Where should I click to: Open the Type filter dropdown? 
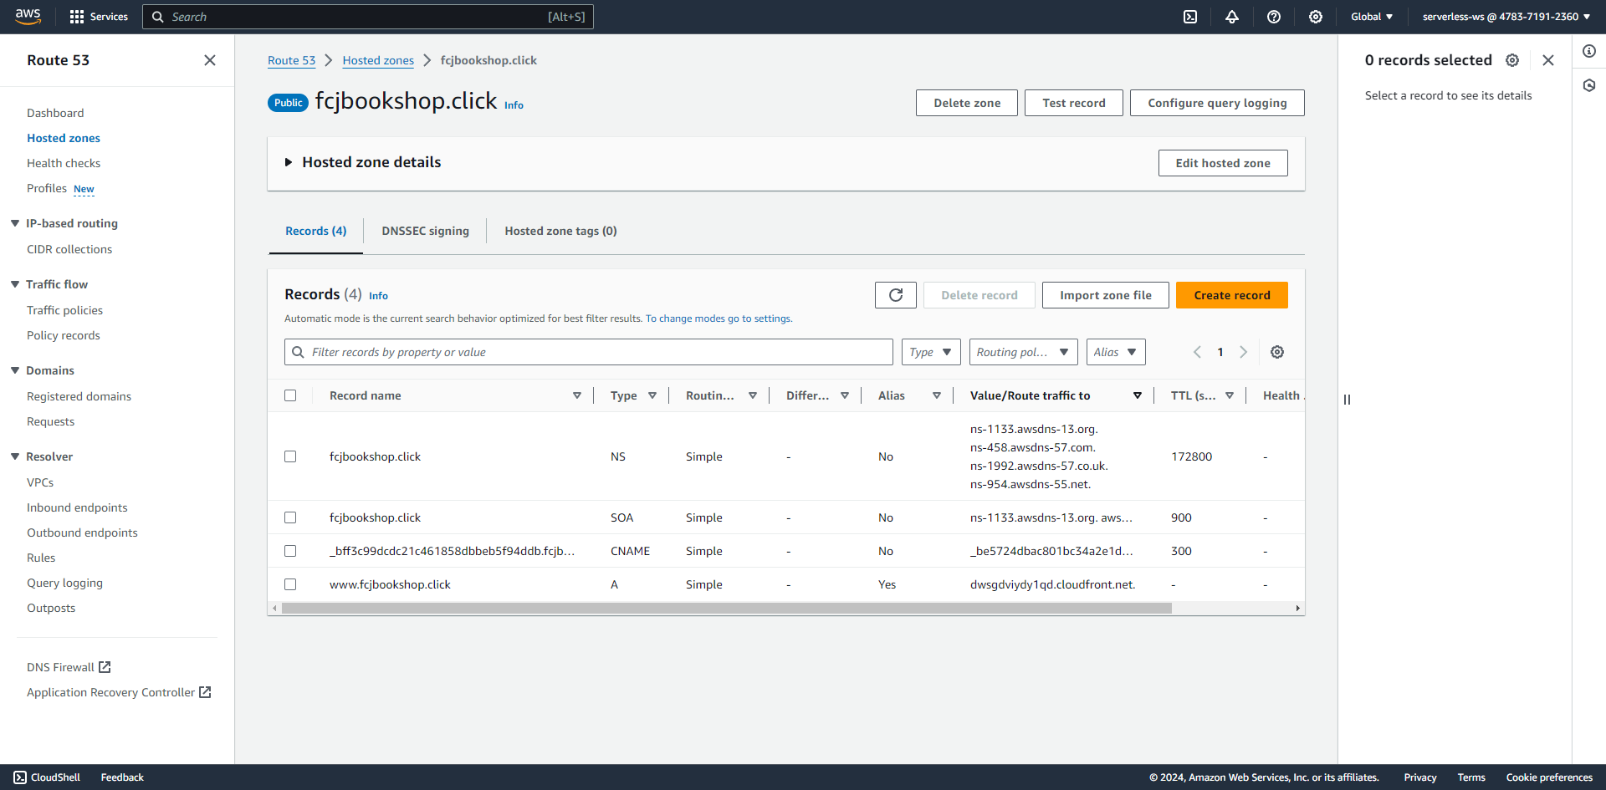click(931, 352)
